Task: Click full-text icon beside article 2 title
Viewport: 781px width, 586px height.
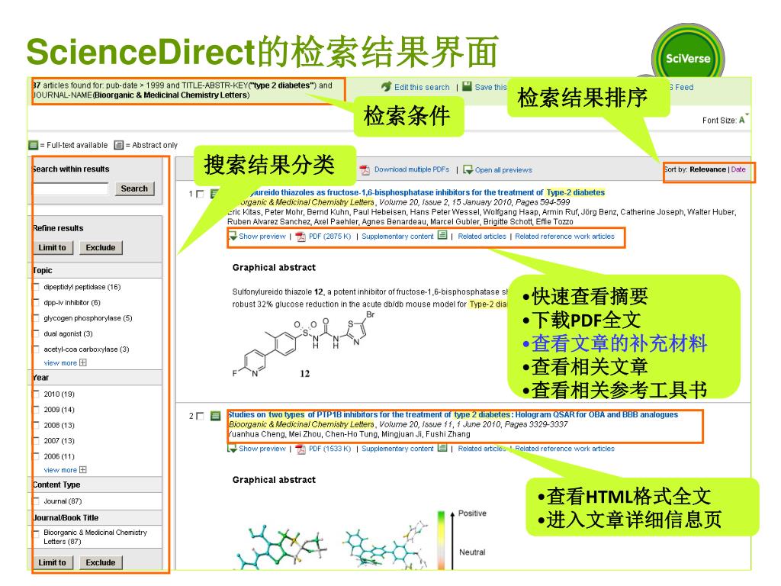Action: (x=215, y=416)
